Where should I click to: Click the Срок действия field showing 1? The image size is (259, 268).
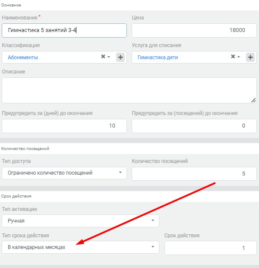pos(211,248)
